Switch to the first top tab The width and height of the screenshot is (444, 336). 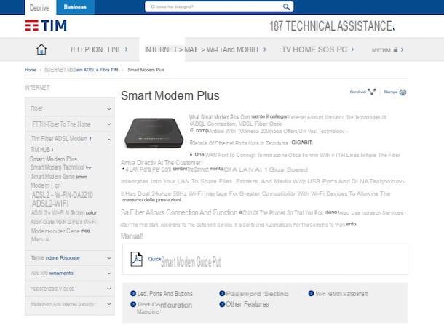coord(40,7)
